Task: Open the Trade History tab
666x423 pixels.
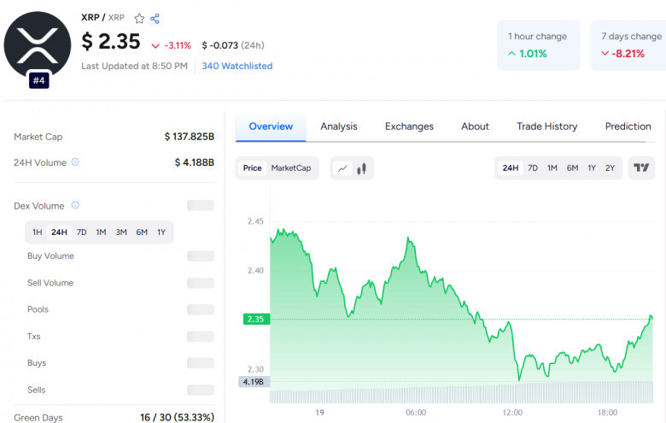Action: (x=546, y=126)
